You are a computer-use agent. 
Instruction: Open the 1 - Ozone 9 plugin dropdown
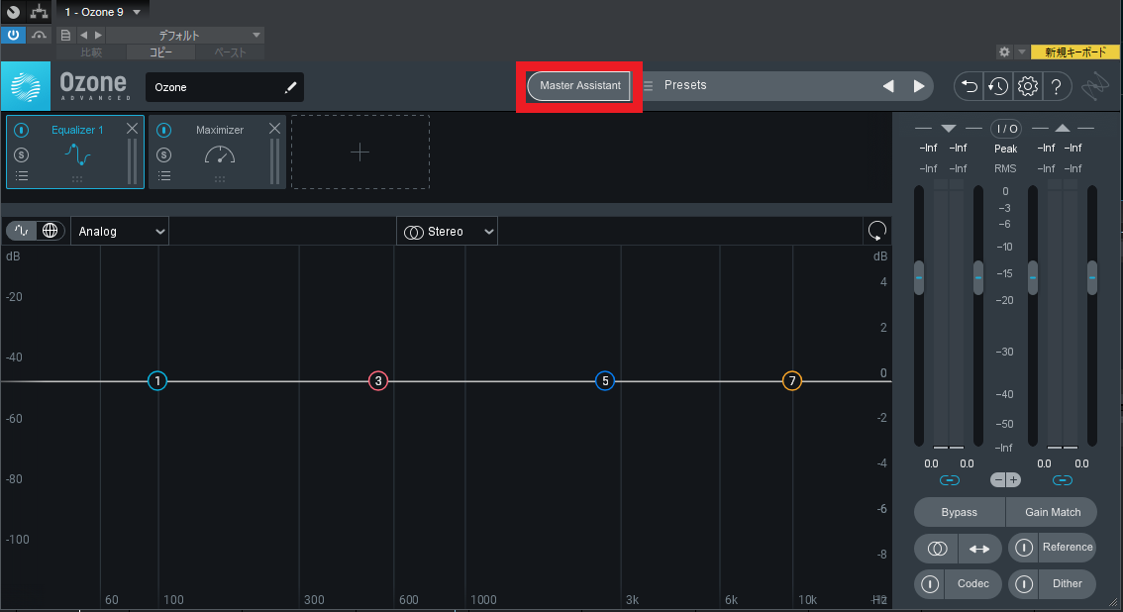pos(102,12)
